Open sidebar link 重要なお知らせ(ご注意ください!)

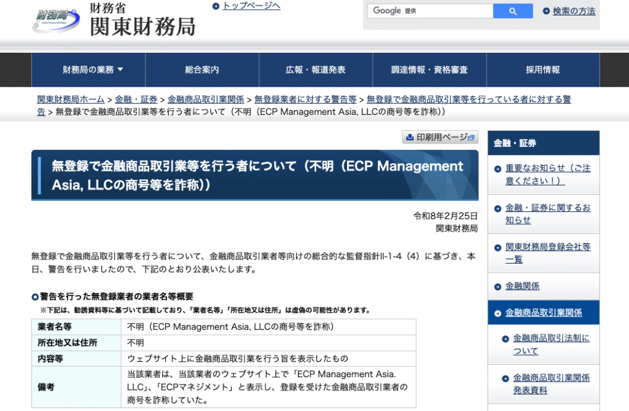pyautogui.click(x=547, y=174)
